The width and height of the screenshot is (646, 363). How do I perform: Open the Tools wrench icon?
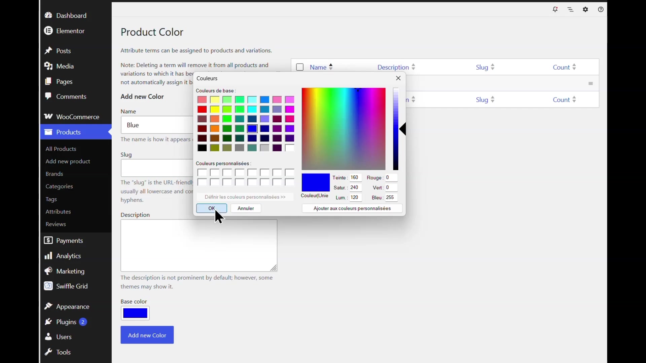(48, 352)
